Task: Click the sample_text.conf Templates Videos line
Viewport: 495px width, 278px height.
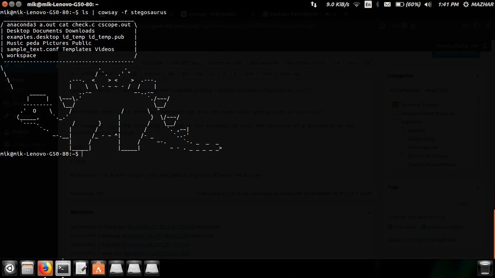Action: pyautogui.click(x=61, y=49)
